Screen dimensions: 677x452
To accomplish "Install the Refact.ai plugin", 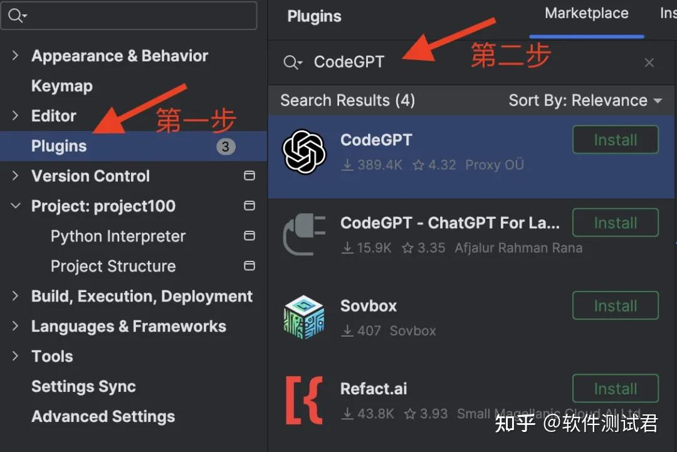I will (615, 389).
